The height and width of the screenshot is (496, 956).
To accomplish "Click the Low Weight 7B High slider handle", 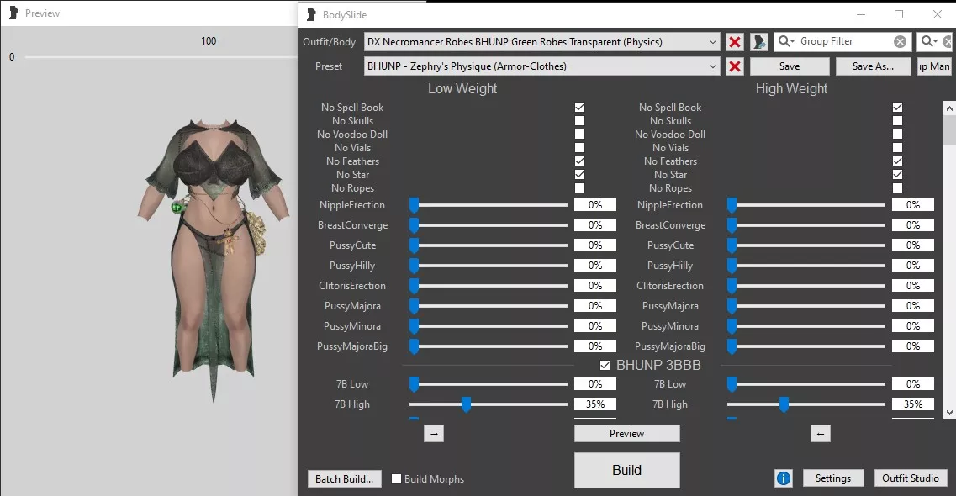I will (x=467, y=404).
